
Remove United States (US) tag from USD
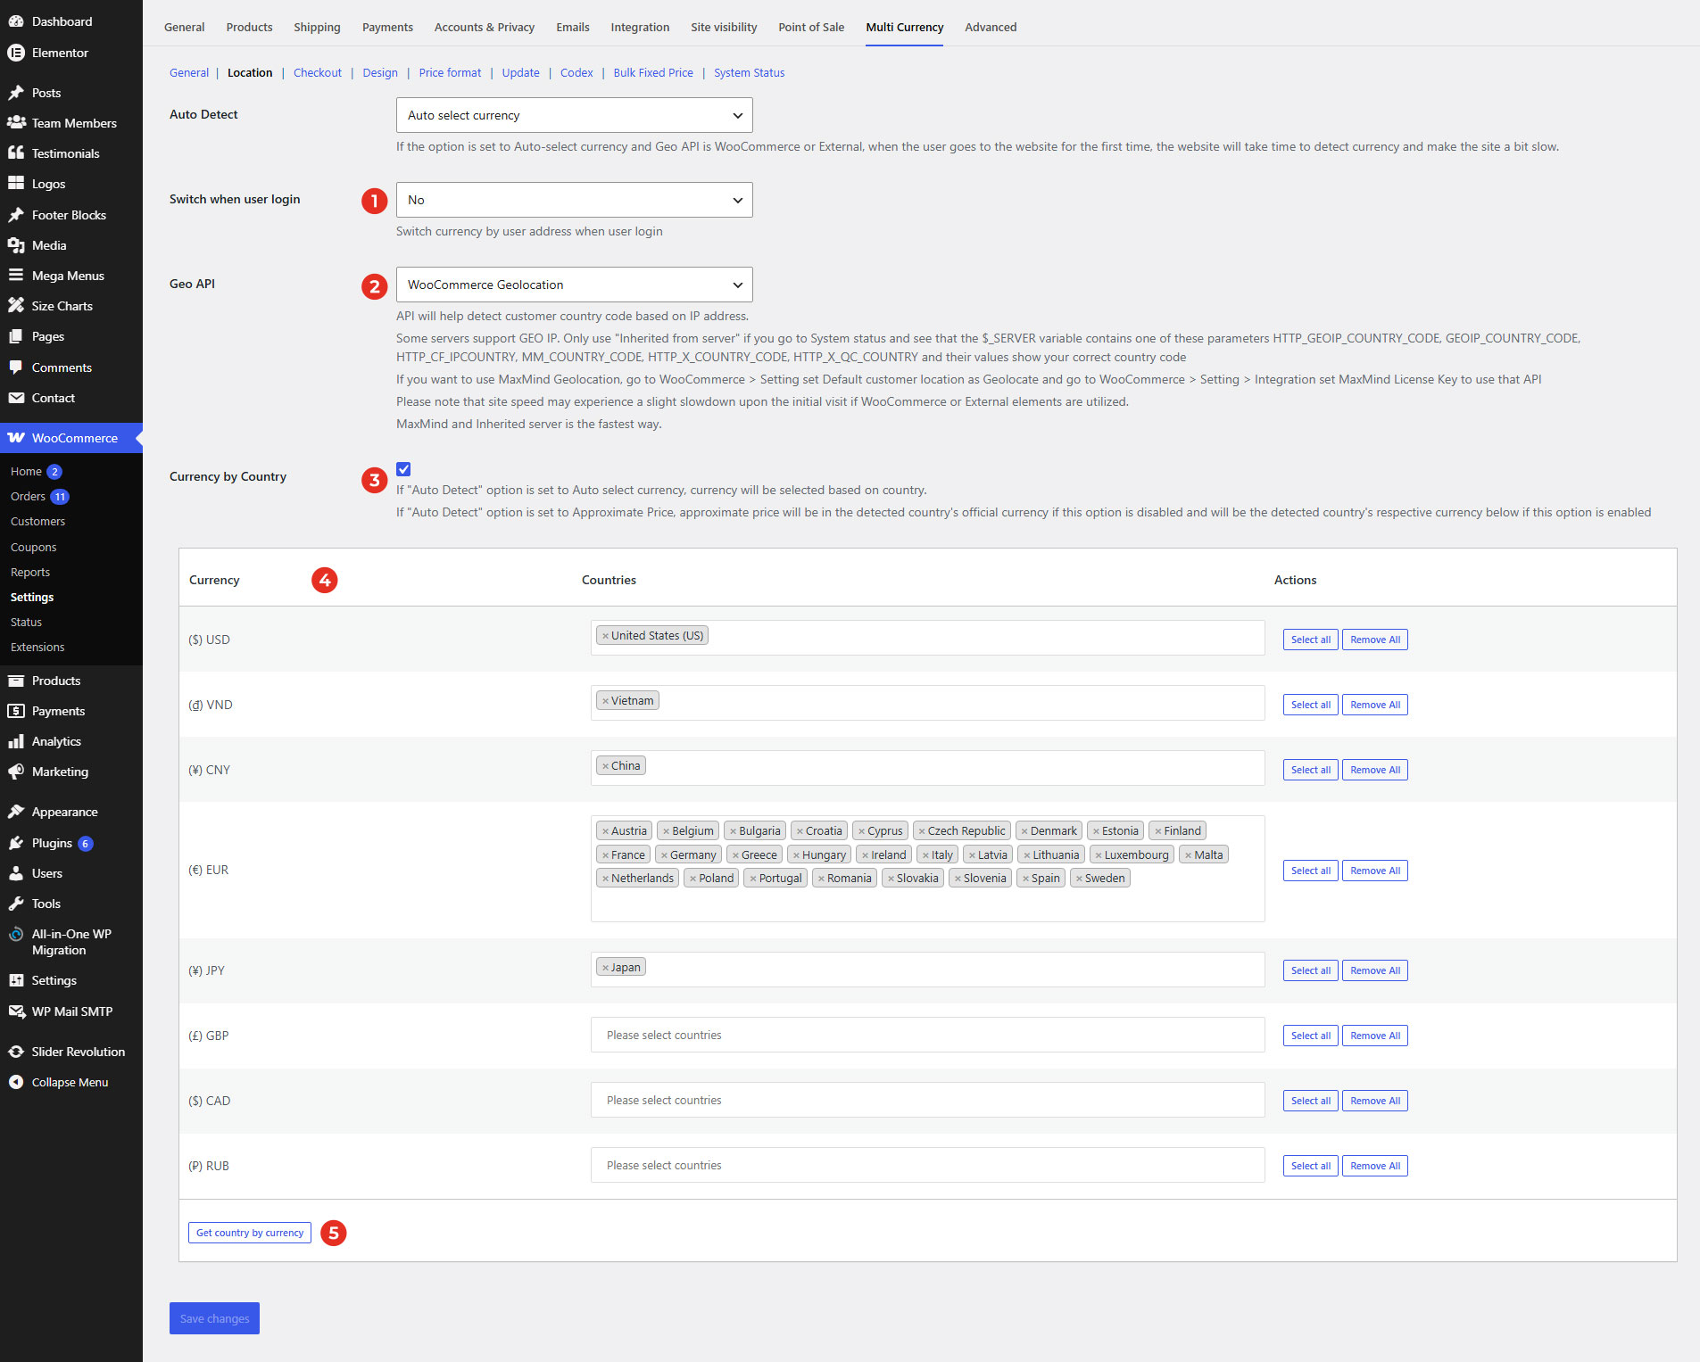(x=605, y=636)
